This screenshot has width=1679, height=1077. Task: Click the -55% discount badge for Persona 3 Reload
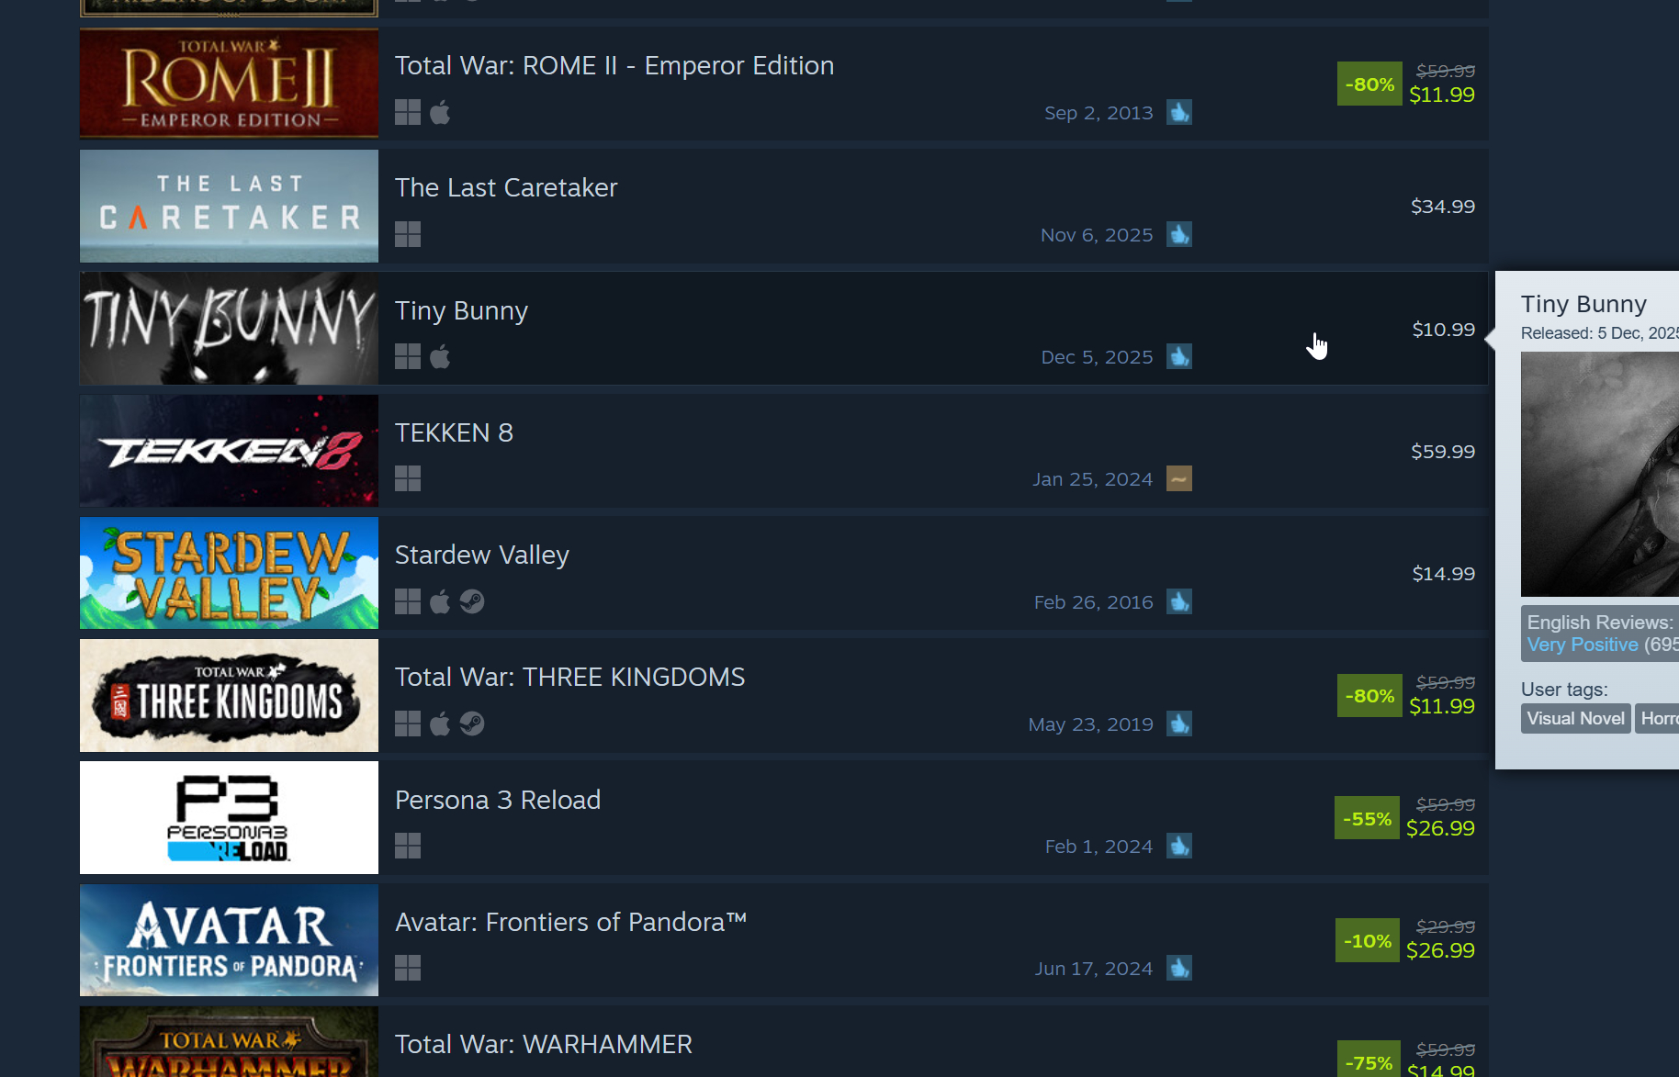[1367, 818]
